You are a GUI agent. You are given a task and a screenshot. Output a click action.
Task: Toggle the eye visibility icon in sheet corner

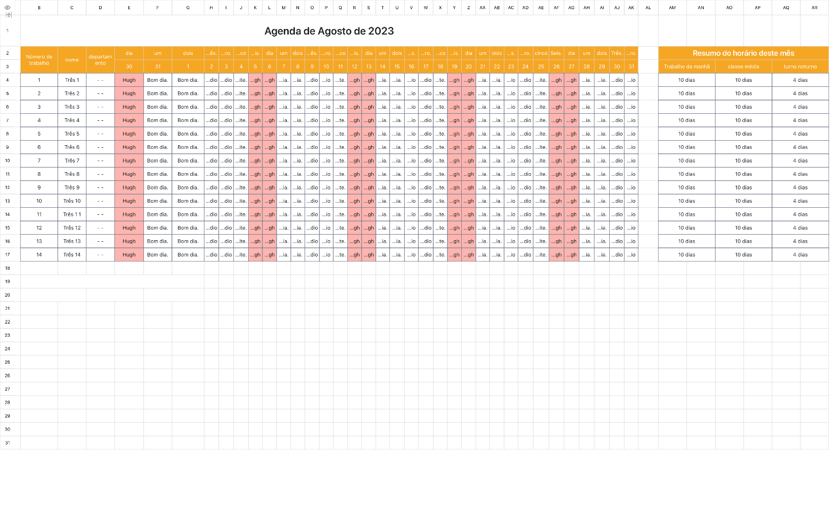coord(7,8)
